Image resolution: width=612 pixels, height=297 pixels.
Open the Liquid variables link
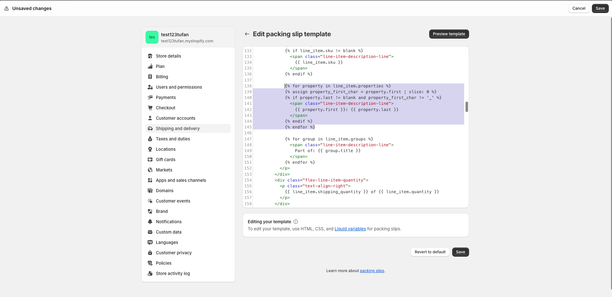coord(350,229)
